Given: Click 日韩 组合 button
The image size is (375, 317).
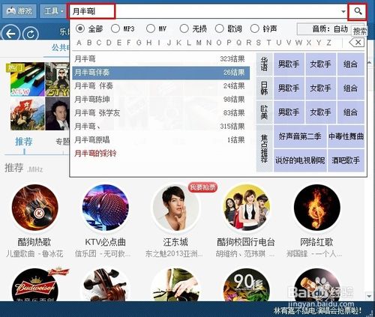Looking at the screenshot, I should pos(350,88).
